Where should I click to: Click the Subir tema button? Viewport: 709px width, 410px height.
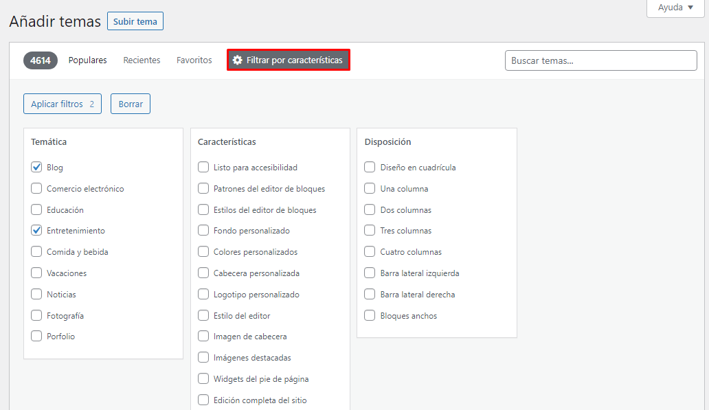(135, 21)
